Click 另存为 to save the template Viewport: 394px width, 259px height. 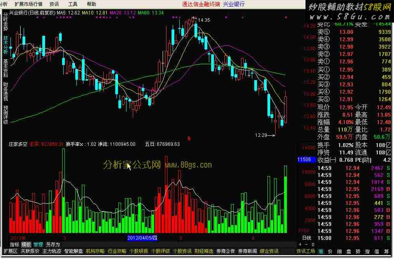coord(53,244)
